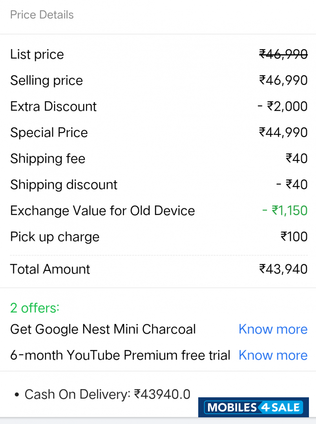Select the Shipping discount row label
Screen dimensions: 316x424
pyautogui.click(x=64, y=185)
